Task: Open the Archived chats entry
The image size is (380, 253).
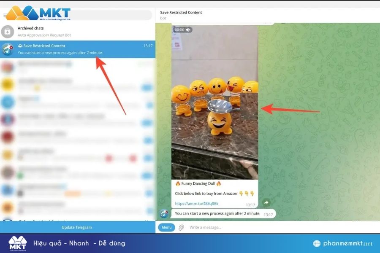Action: click(x=76, y=31)
